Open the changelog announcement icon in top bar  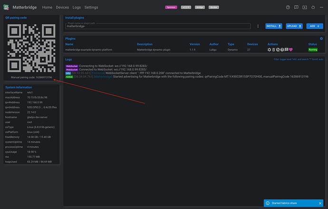tap(296, 7)
